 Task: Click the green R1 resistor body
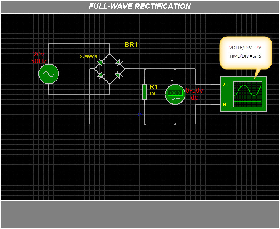click(x=145, y=91)
